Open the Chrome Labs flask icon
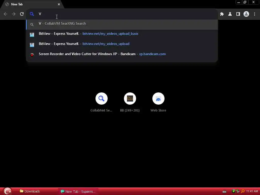Viewport: 260px width, 195px height. tap(230, 14)
